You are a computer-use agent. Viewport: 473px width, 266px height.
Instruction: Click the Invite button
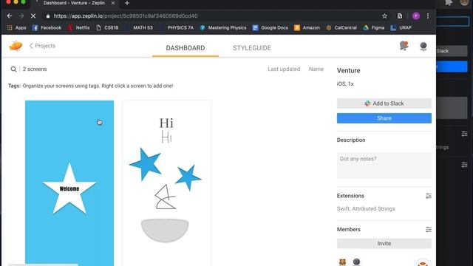click(384, 243)
